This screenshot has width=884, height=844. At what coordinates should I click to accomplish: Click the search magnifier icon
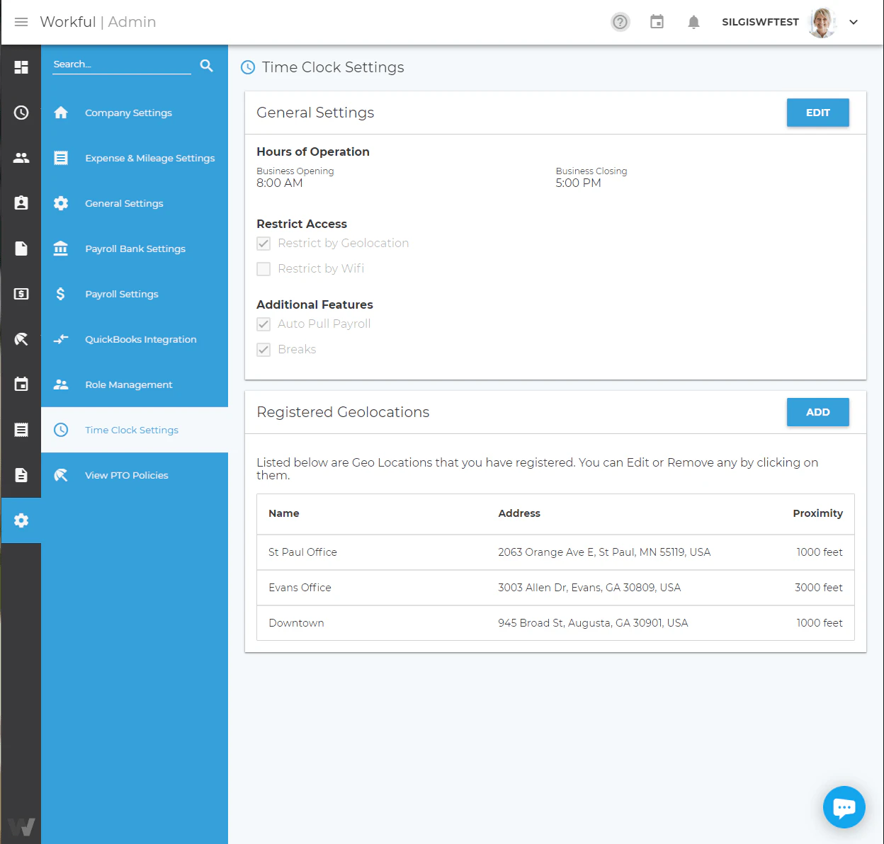tap(207, 66)
